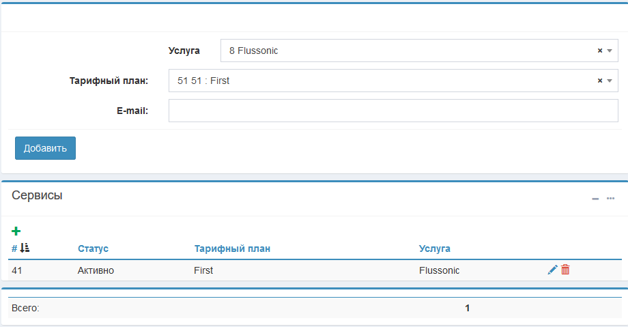The width and height of the screenshot is (628, 327).
Task: Delete service 41 using the trash icon
Action: 565,270
